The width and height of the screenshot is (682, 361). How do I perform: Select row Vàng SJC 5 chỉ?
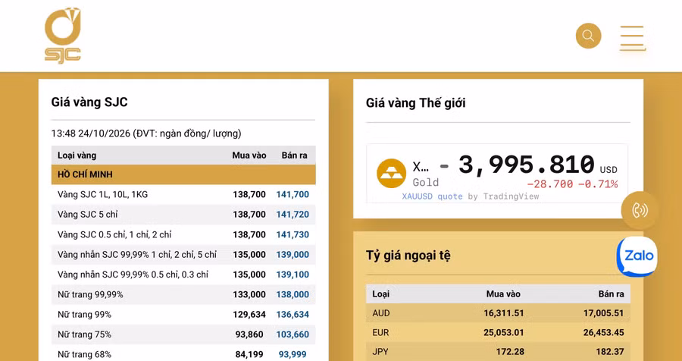183,215
